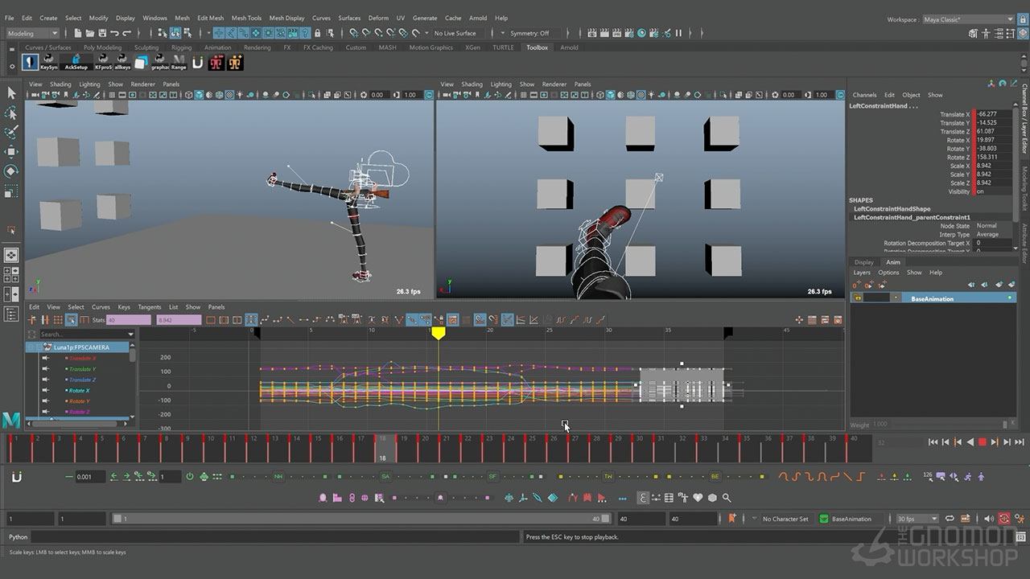This screenshot has width=1030, height=579.
Task: Open the Windows menu in menu bar
Action: point(154,18)
